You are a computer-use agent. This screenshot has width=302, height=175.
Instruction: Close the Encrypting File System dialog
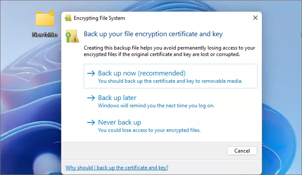click(x=255, y=18)
